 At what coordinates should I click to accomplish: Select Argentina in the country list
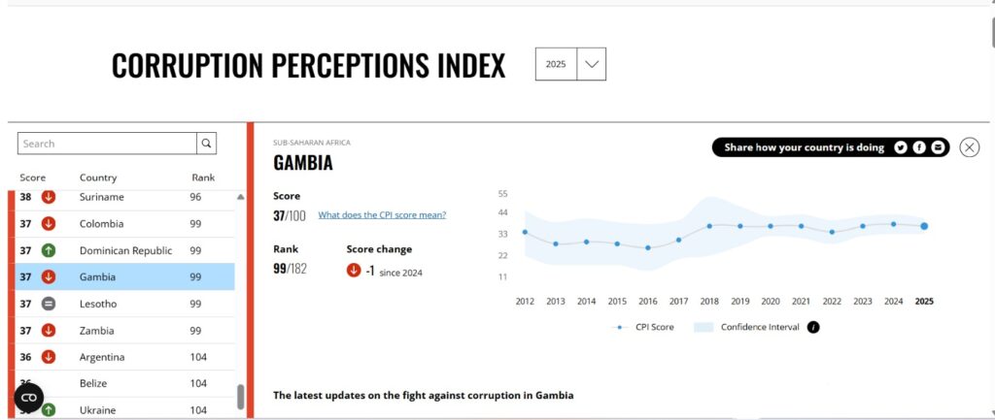102,357
